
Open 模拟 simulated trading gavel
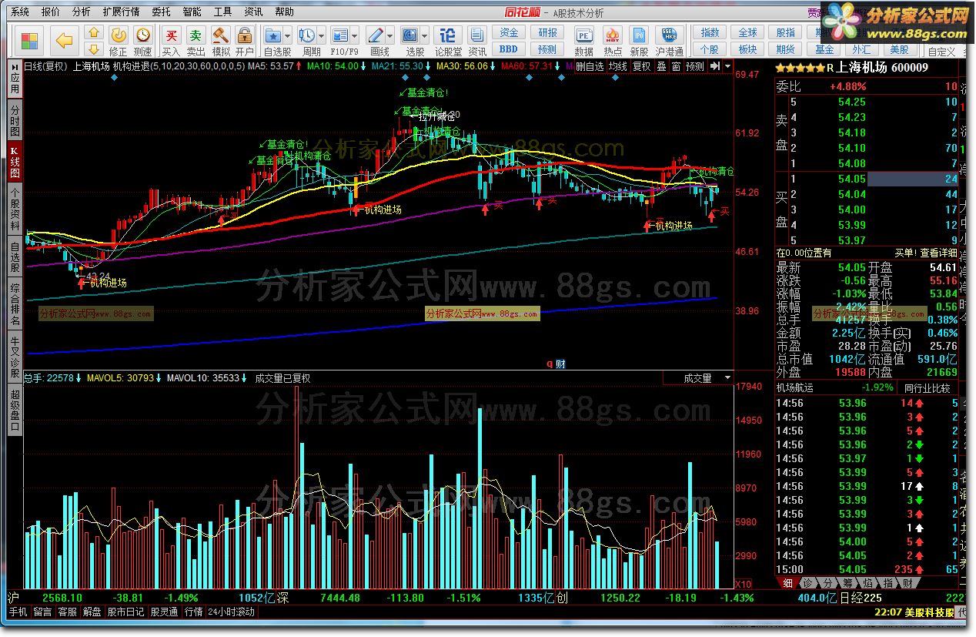(x=221, y=41)
